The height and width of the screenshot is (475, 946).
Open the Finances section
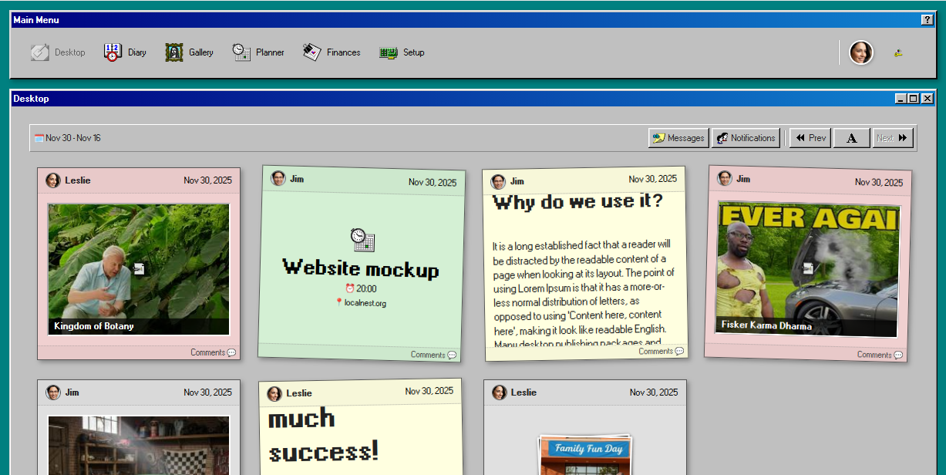332,52
